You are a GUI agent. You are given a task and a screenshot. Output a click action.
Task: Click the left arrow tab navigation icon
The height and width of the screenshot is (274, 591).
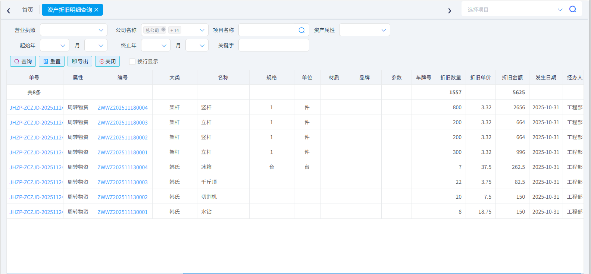tap(9, 10)
